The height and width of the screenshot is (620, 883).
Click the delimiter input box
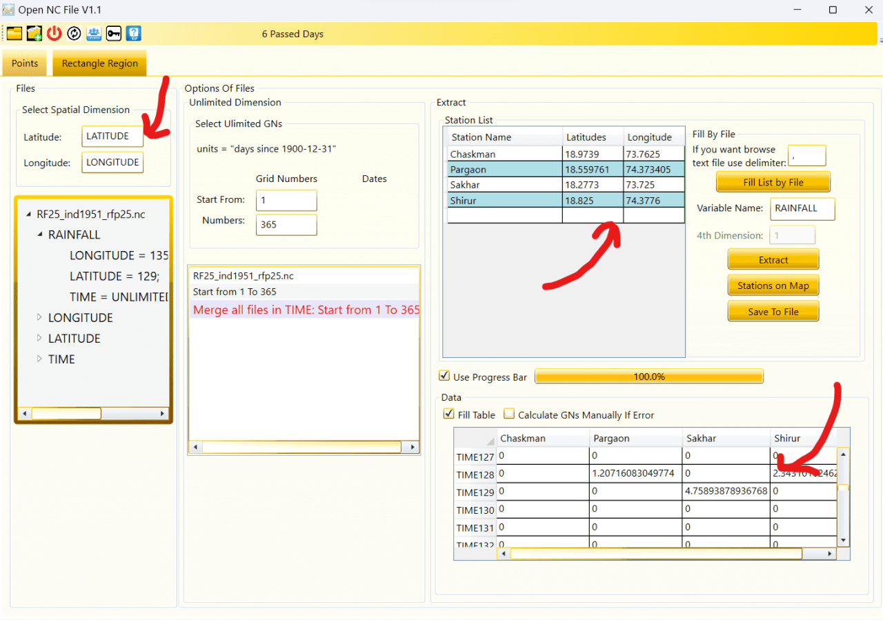click(807, 156)
